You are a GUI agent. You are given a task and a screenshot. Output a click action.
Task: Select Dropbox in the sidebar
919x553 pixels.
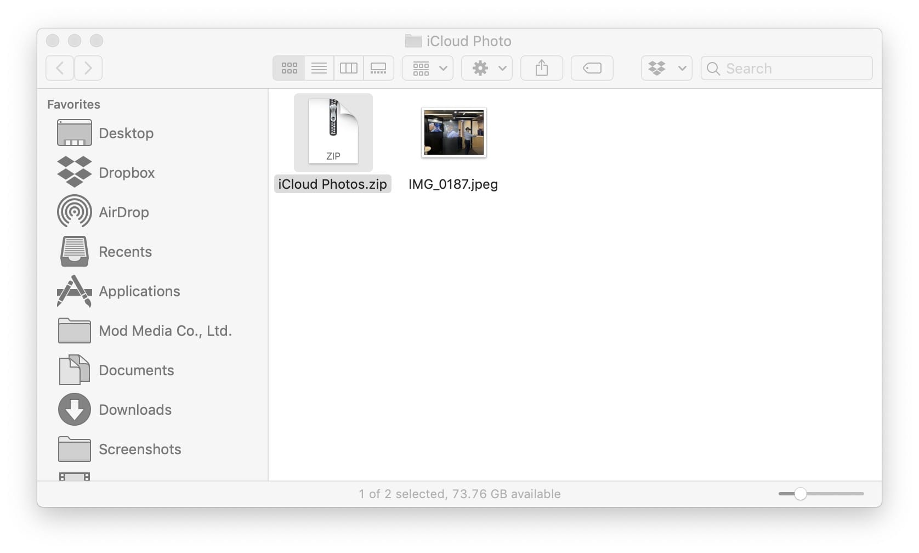tap(126, 173)
